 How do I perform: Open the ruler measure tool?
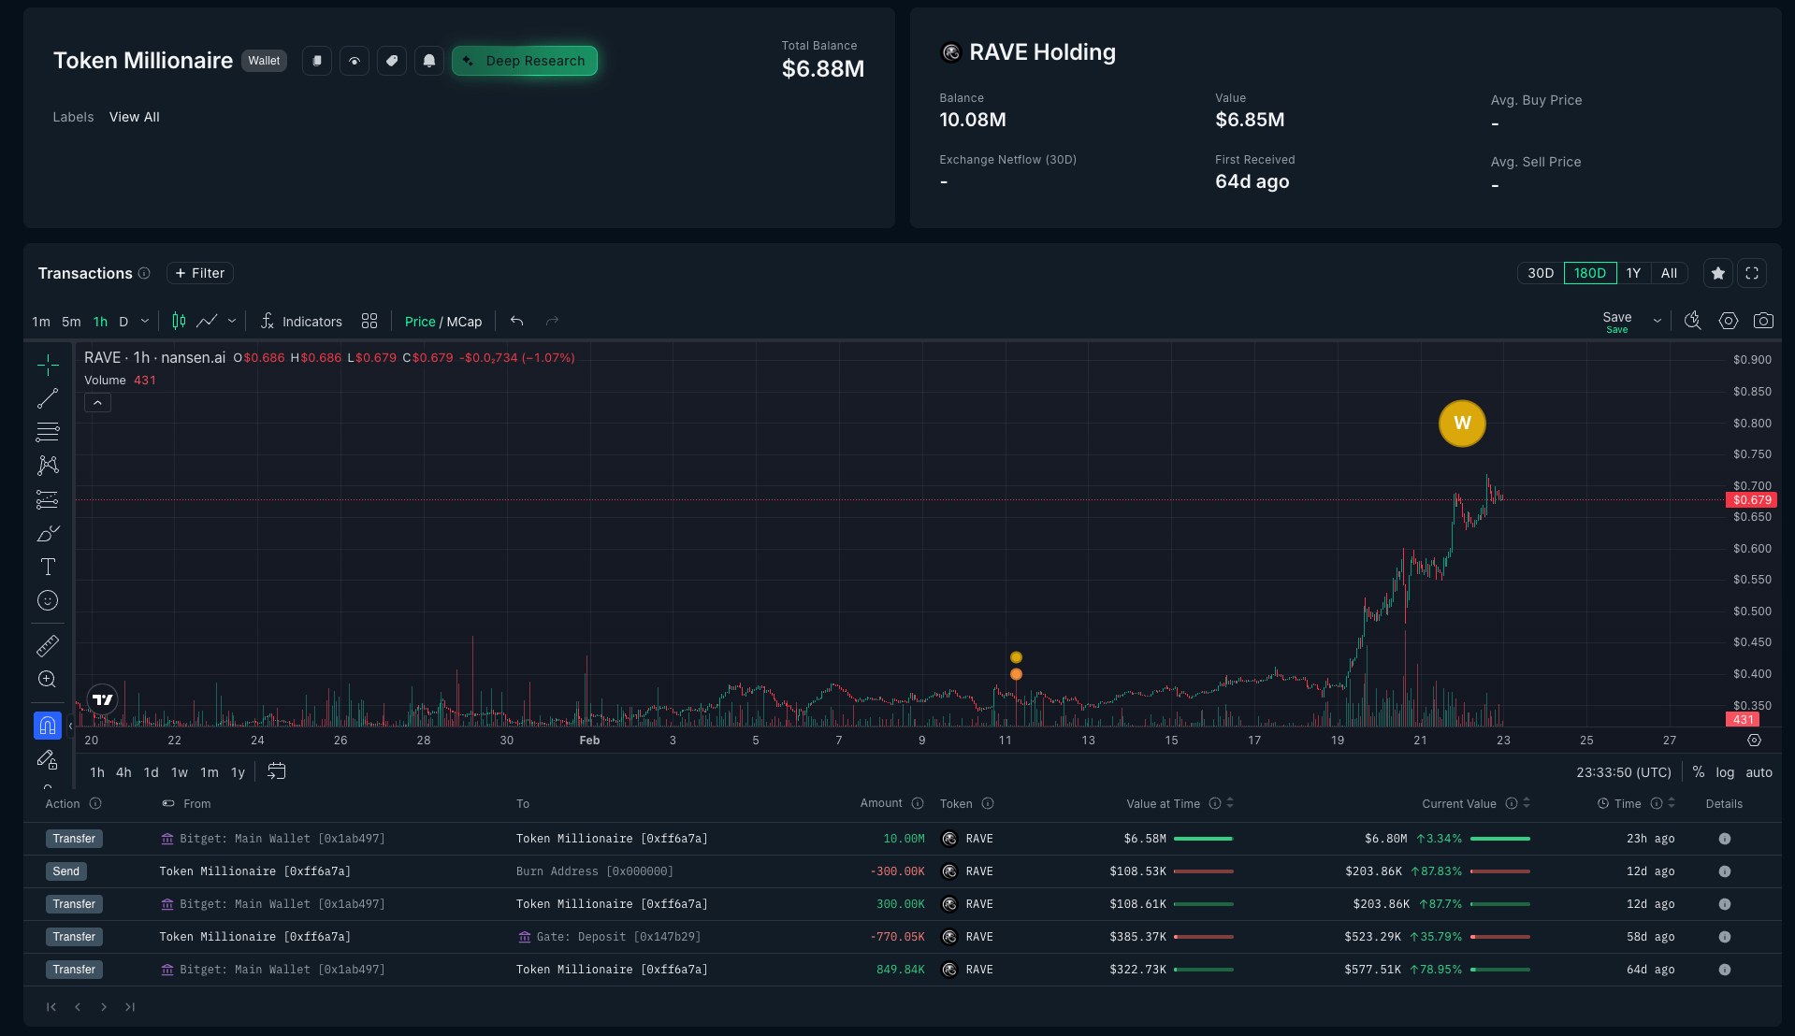48,645
